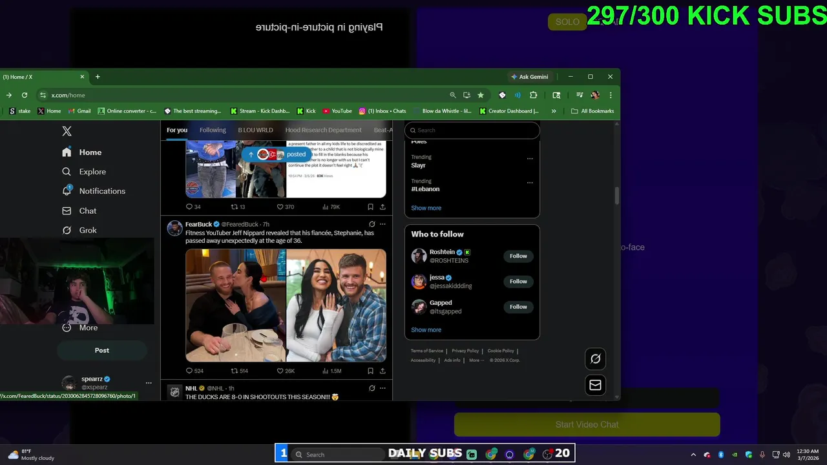Open more options for Slayr trend
827x465 pixels.
530,158
